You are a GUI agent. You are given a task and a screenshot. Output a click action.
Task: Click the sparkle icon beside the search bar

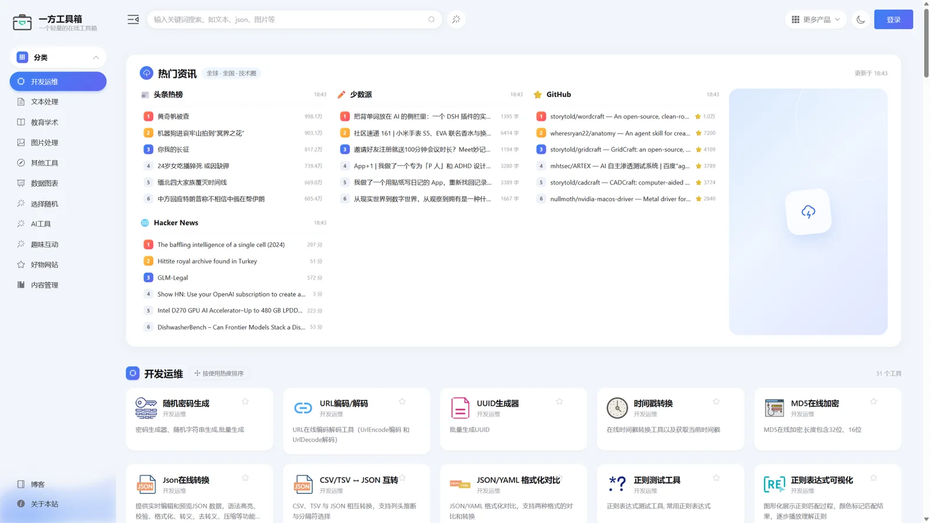(456, 19)
